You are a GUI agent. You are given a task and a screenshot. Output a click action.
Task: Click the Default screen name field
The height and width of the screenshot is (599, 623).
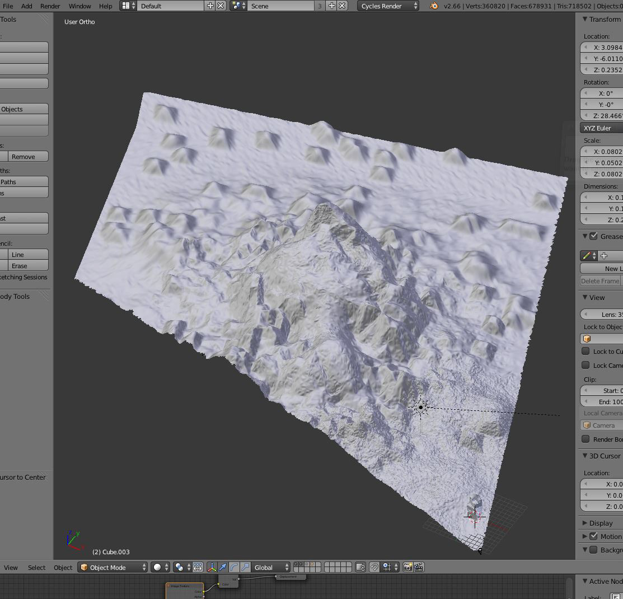coord(171,6)
